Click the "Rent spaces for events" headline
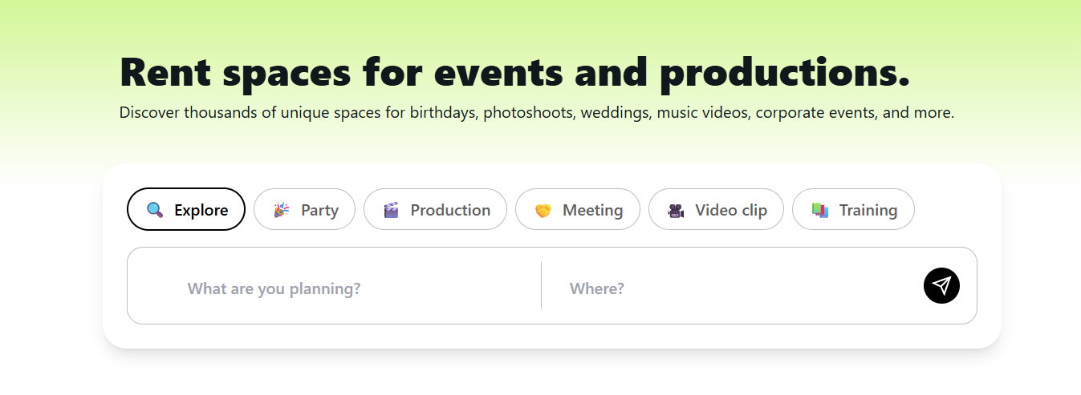 (514, 72)
